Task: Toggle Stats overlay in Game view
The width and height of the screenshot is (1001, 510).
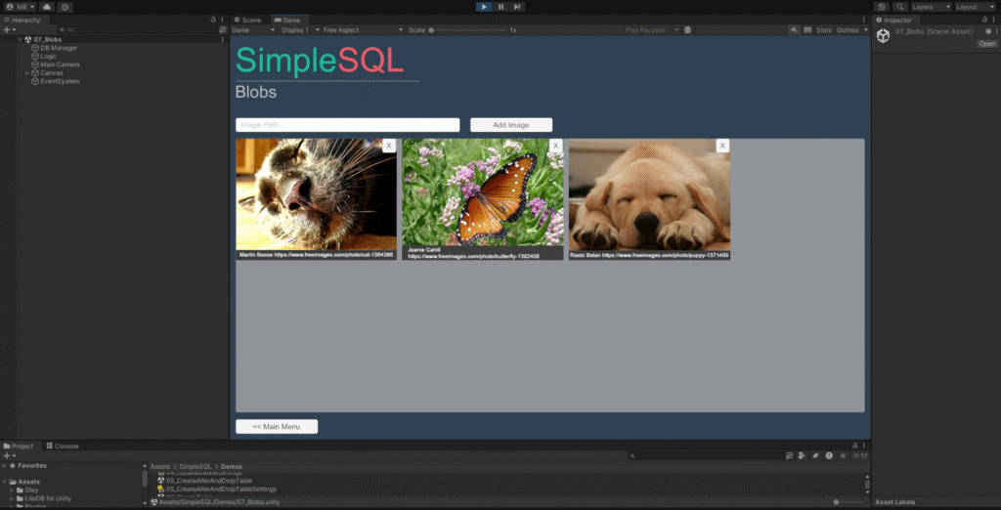Action: (824, 30)
